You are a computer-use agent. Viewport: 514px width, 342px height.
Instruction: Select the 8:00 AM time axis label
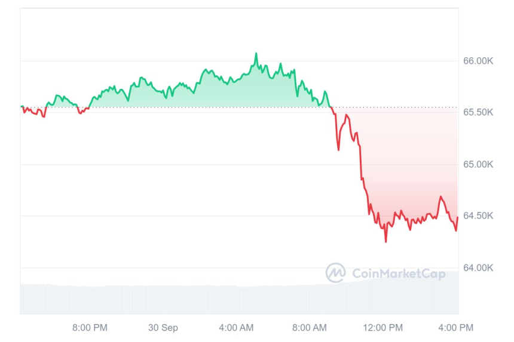[x=310, y=328]
